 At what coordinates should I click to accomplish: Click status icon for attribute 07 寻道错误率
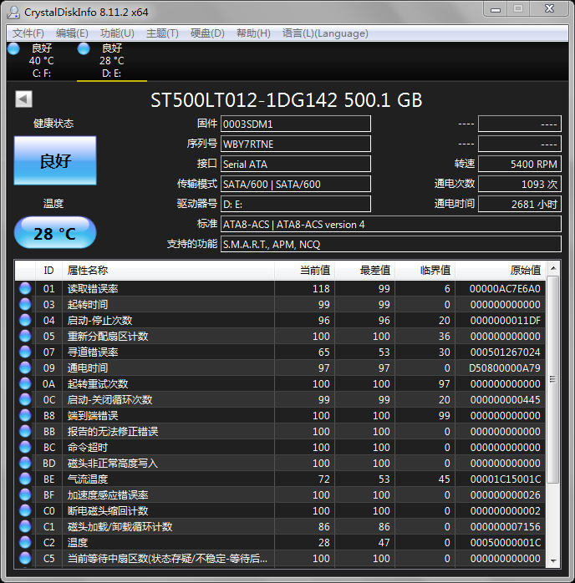[25, 352]
